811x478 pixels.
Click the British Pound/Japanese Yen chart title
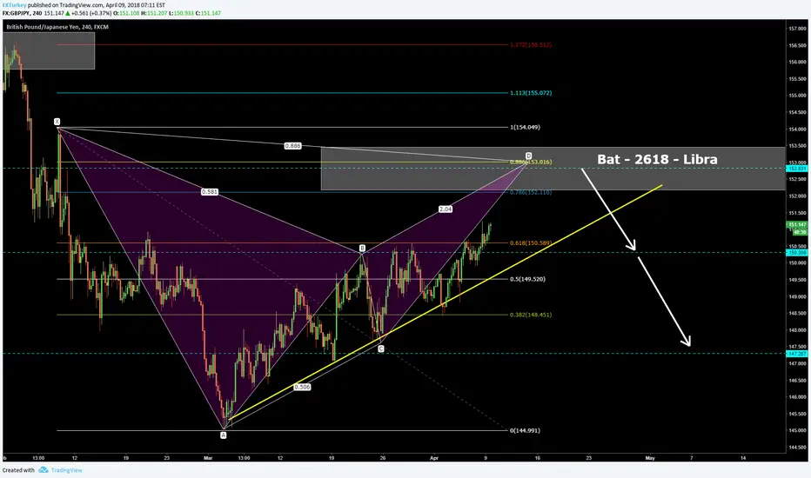(57, 27)
